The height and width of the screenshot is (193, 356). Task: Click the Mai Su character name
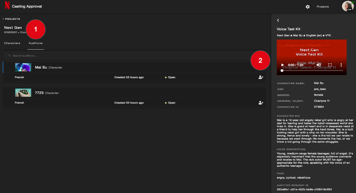[41, 67]
